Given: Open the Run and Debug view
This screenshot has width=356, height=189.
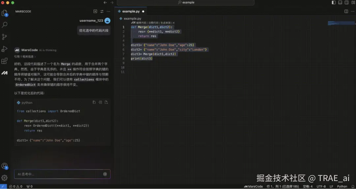Looking at the screenshot, I should (5, 49).
